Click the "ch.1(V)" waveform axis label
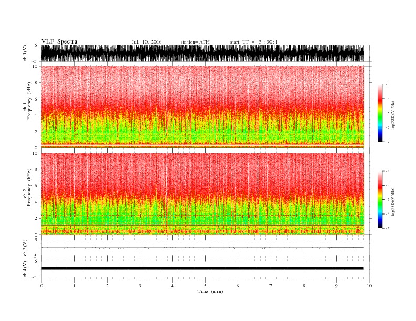The image size is (416, 321). pyautogui.click(x=25, y=53)
